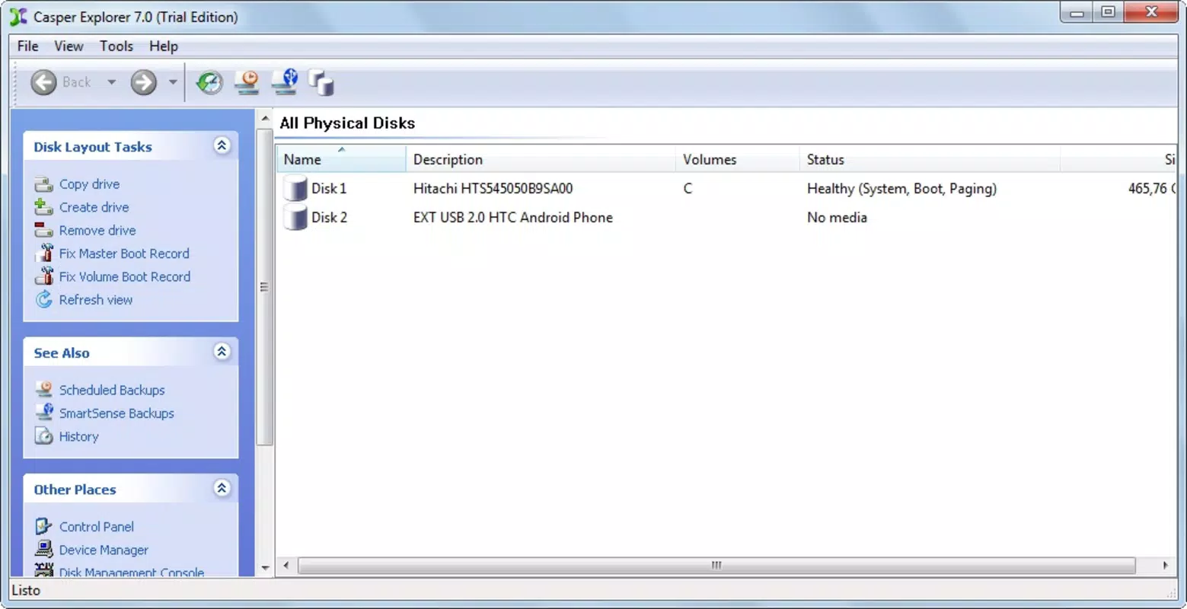Viewport: 1187px width, 609px height.
Task: Click the Scheduled Backups sidebar icon
Action: pyautogui.click(x=44, y=389)
